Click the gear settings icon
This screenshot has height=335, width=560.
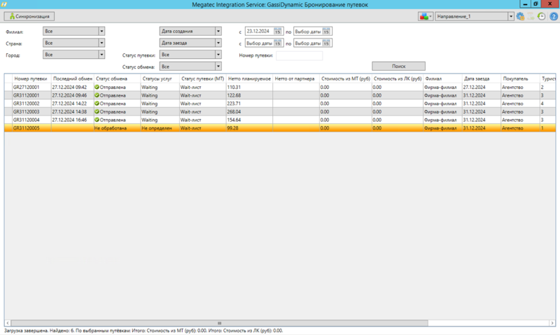click(x=521, y=16)
